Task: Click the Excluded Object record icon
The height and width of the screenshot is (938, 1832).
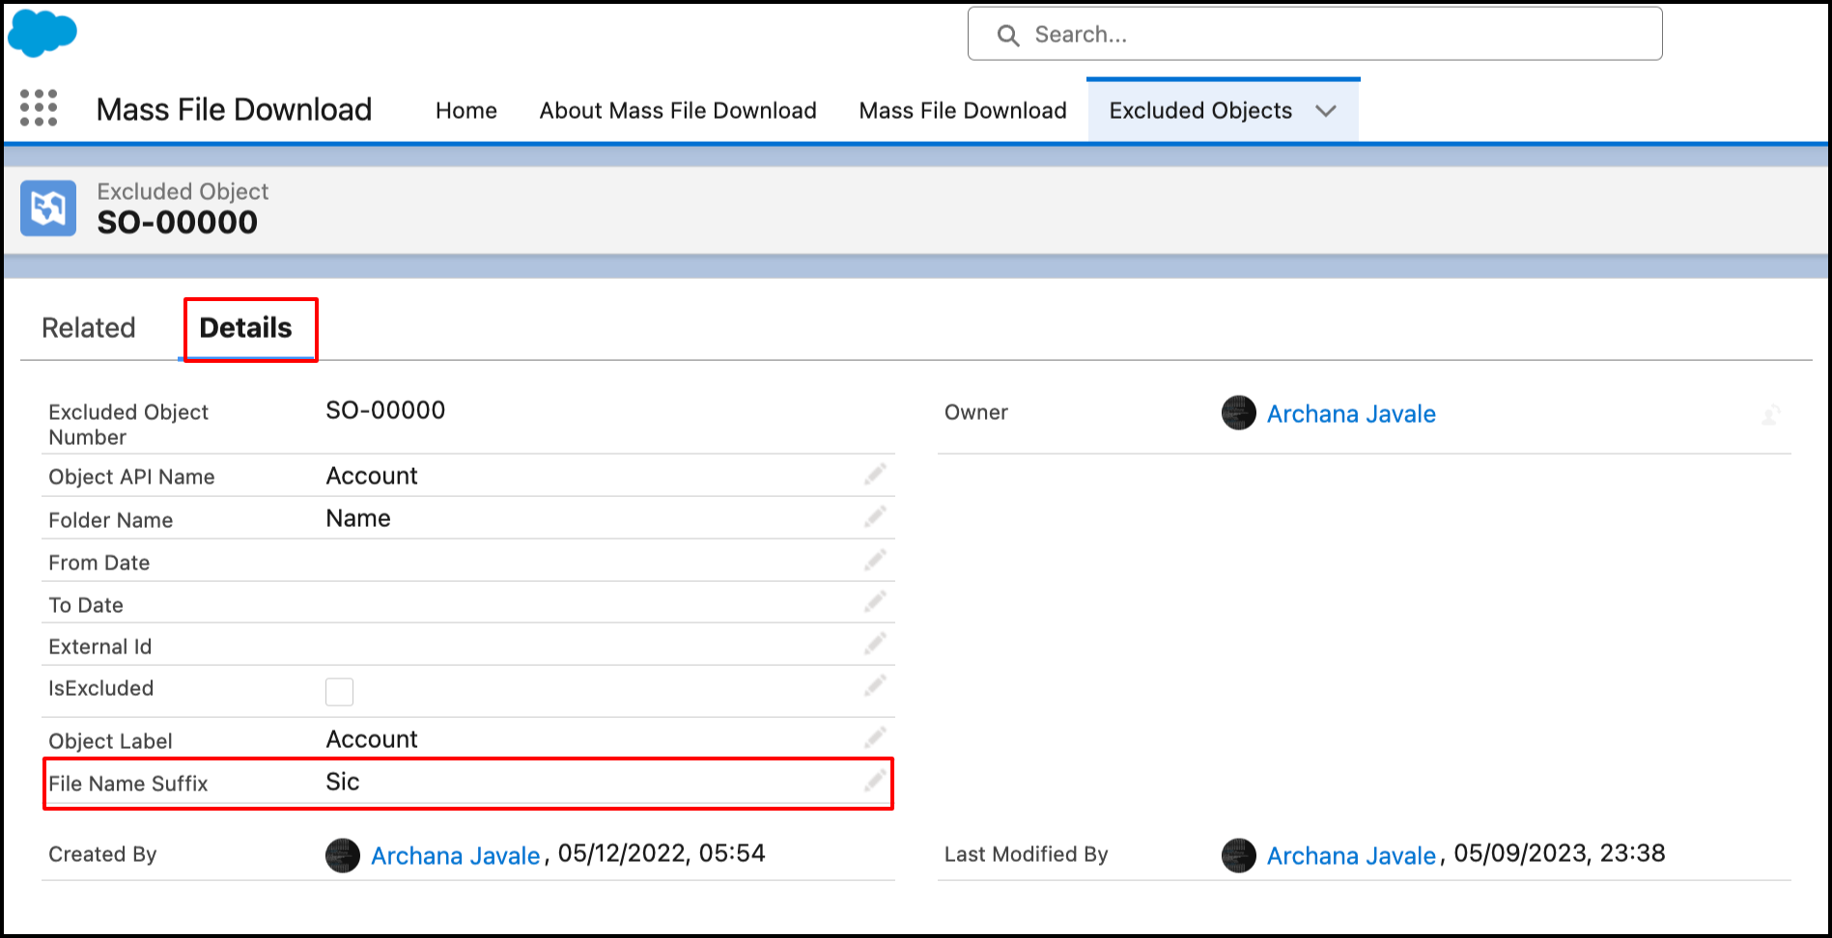Action: pos(48,207)
